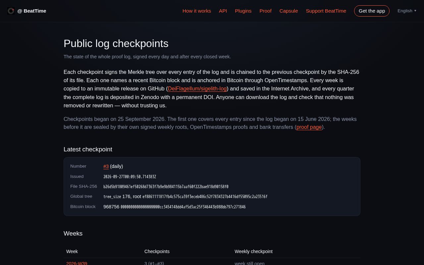Go to the API menu item
The height and width of the screenshot is (265, 424).
pyautogui.click(x=223, y=11)
